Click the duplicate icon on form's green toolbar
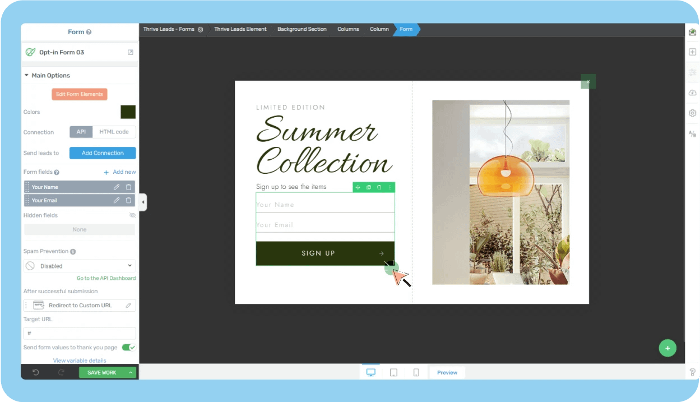The width and height of the screenshot is (700, 402). pos(368,187)
